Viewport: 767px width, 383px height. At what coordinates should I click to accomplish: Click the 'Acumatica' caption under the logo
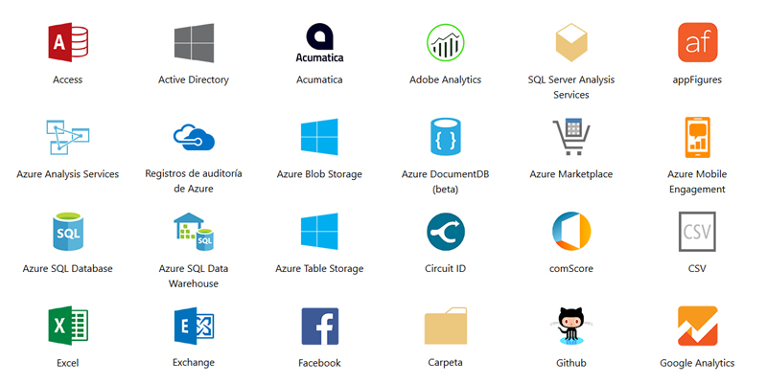pos(319,79)
